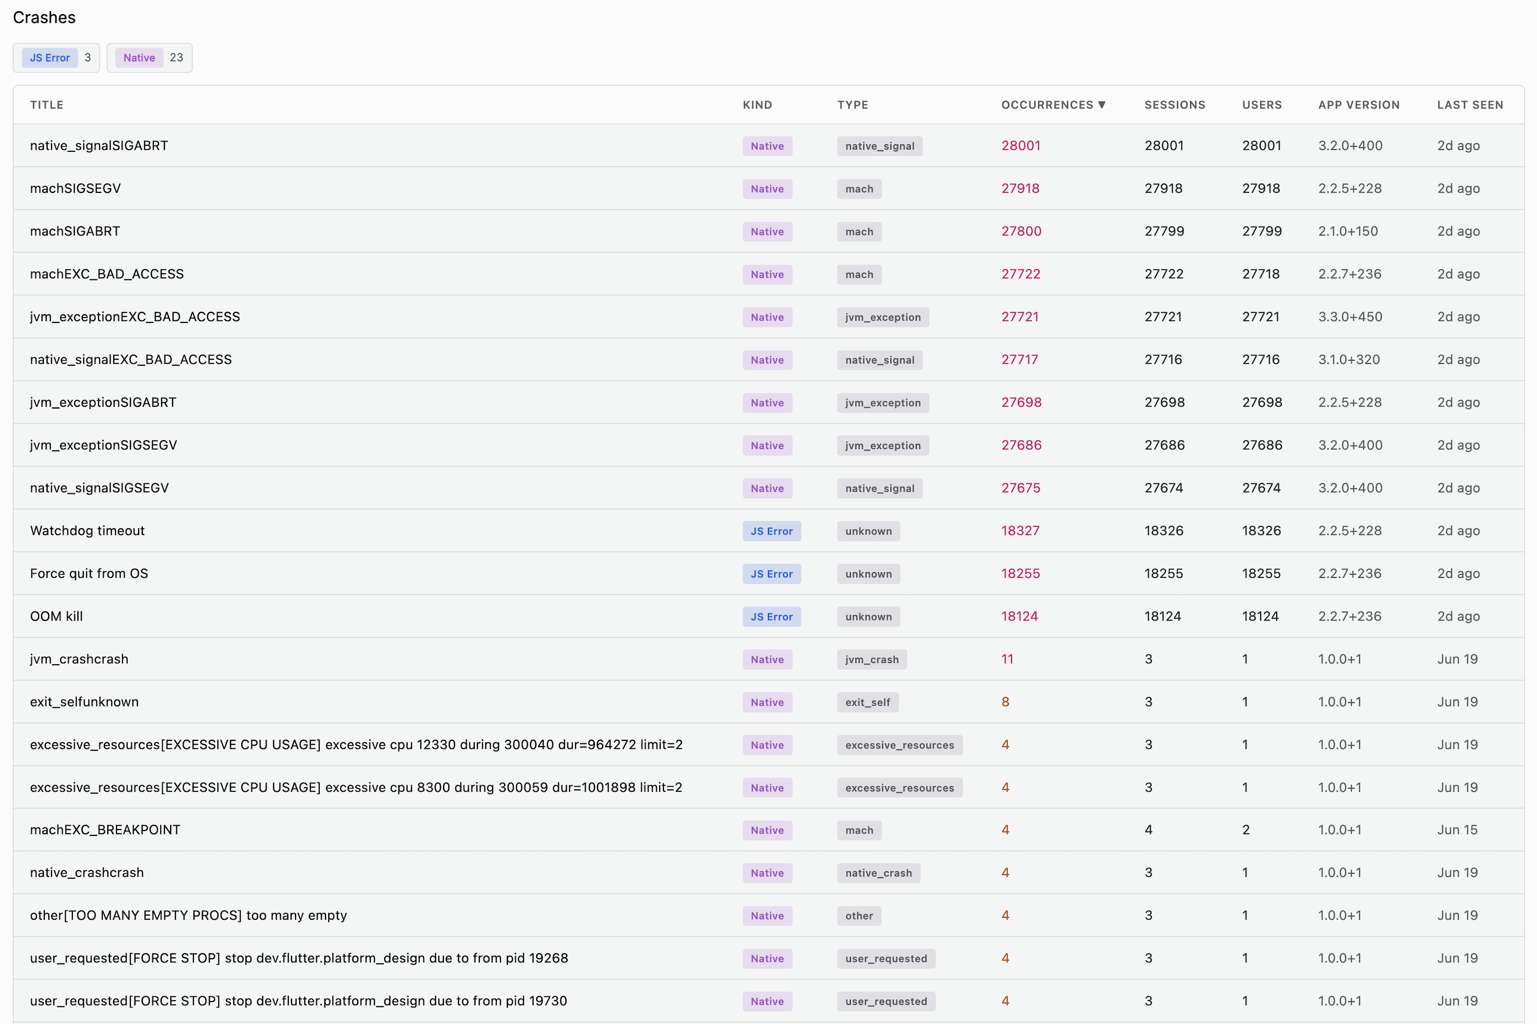Open the exit_selfunknown crash title
Viewport: 1537px width, 1024px height.
(x=84, y=701)
